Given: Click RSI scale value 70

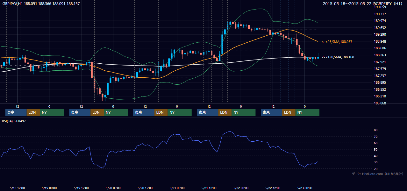Looking at the screenshot, I should [376, 137].
